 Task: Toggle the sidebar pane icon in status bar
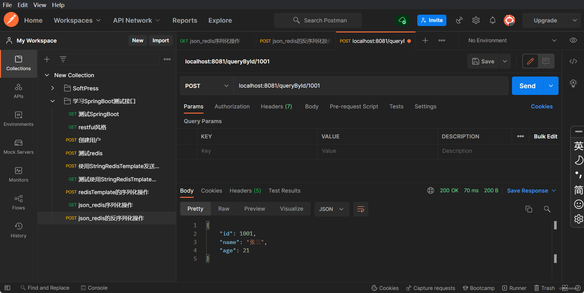coord(7,288)
